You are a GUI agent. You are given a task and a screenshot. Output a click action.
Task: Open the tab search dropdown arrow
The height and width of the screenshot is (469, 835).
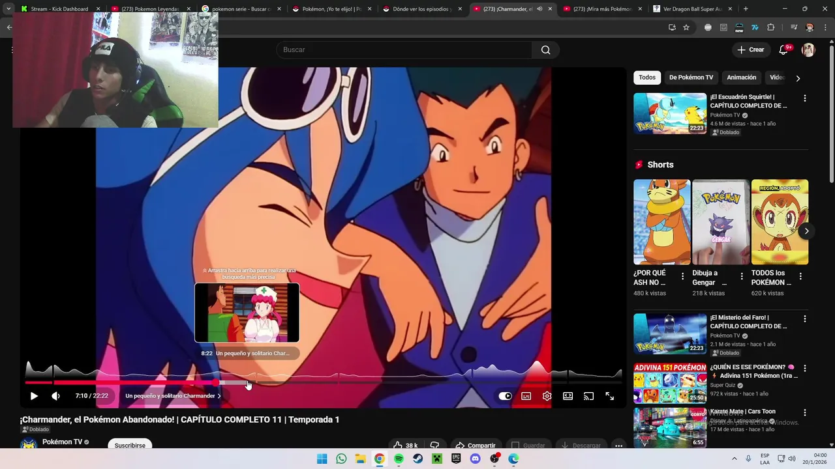click(x=8, y=9)
